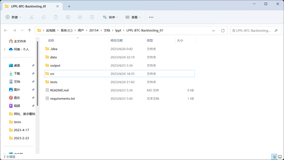
Task: Select the requirements.txt file
Action: [x=120, y=99]
